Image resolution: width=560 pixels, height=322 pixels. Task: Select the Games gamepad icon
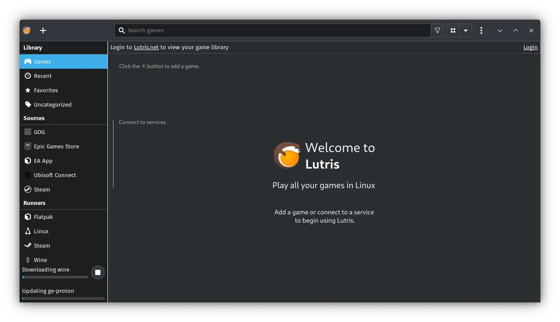point(28,61)
